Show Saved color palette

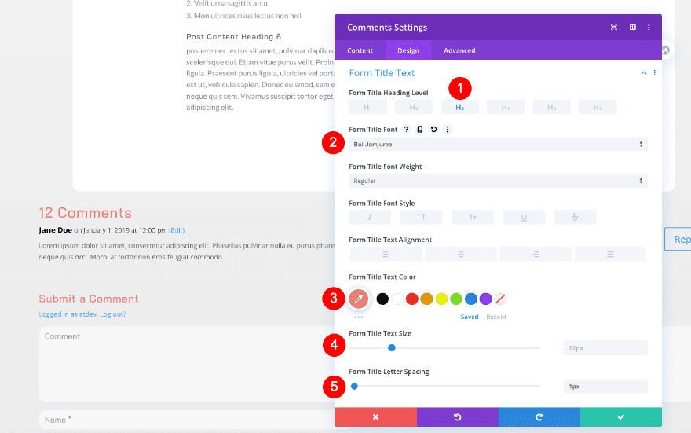pyautogui.click(x=470, y=317)
